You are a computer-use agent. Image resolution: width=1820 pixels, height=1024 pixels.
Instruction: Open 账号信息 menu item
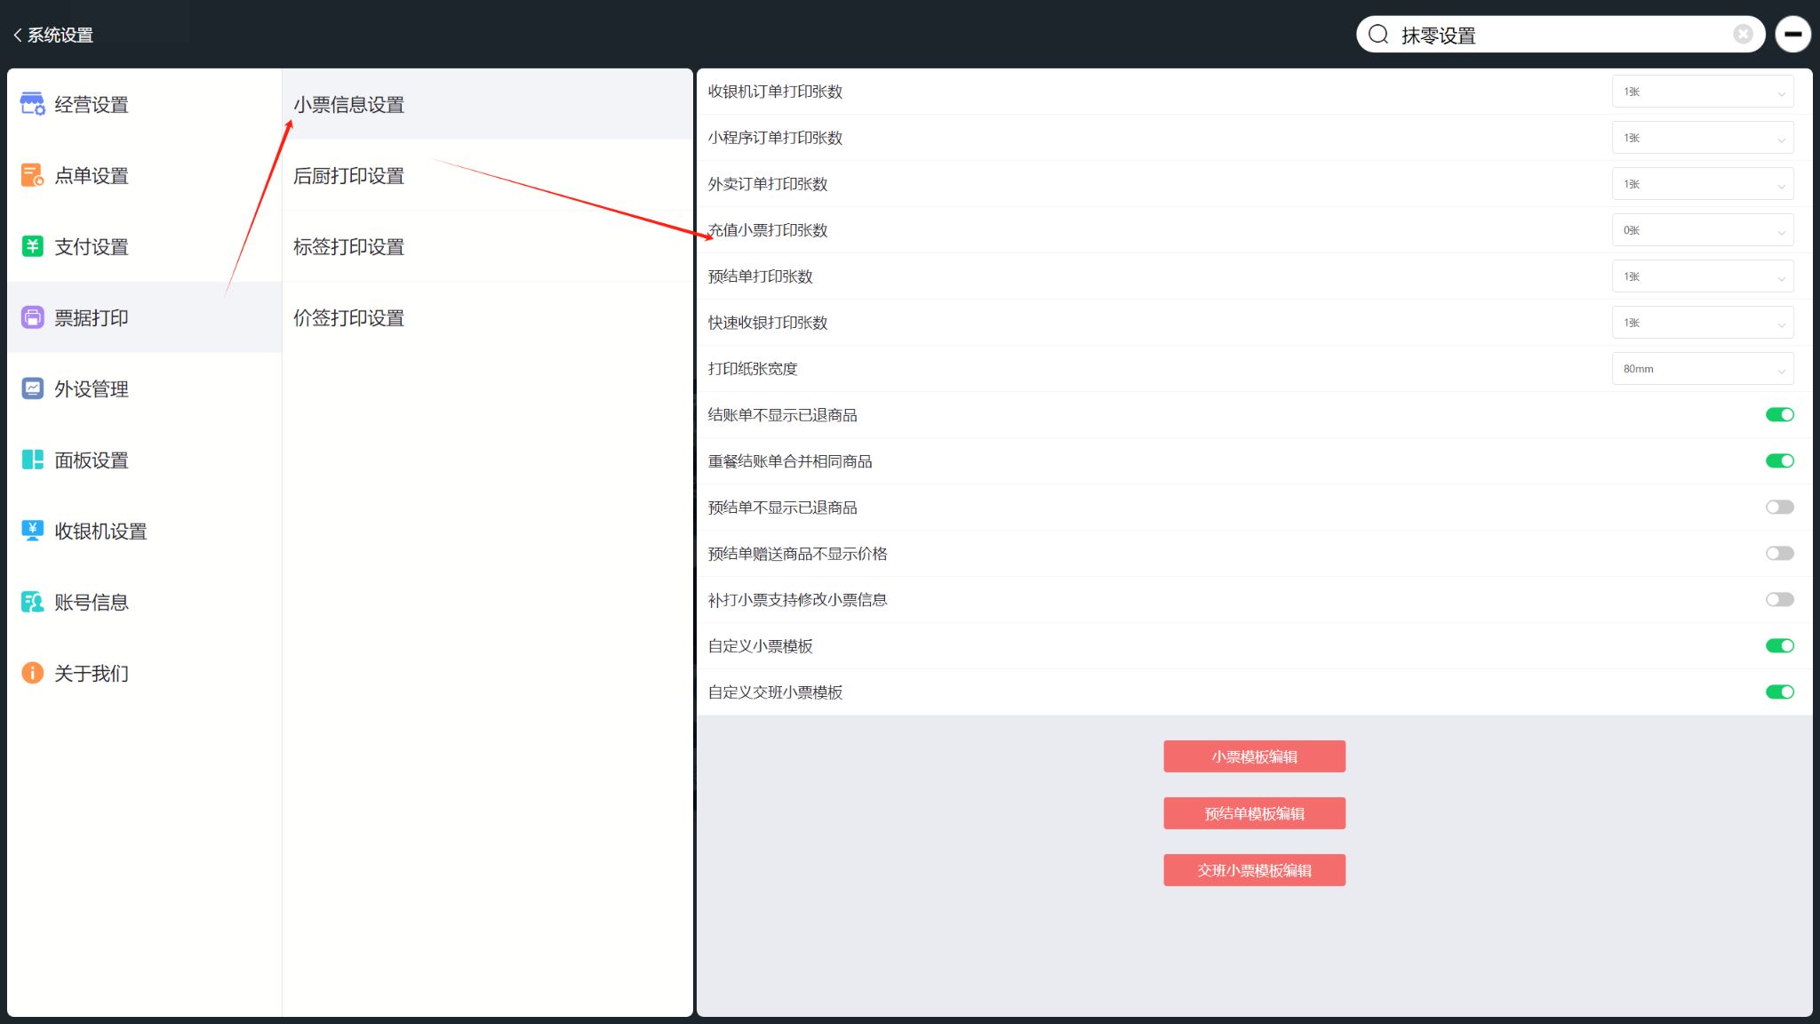(144, 602)
